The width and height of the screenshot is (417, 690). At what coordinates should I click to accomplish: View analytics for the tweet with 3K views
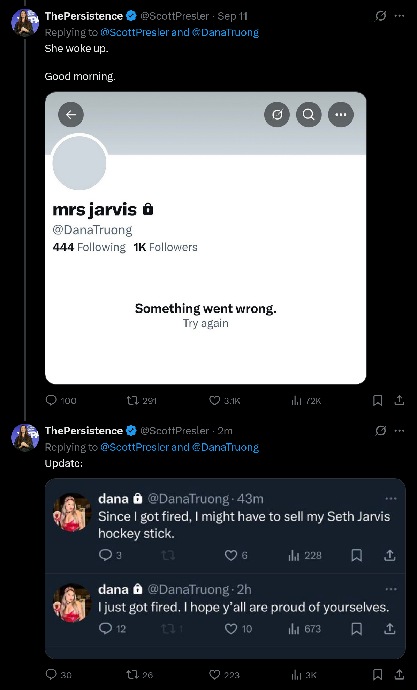[x=296, y=675]
